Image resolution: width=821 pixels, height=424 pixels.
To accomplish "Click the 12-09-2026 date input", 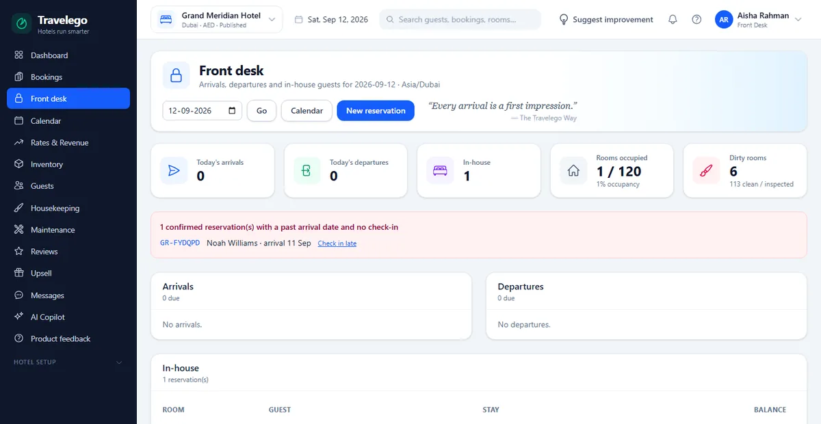I will coord(202,111).
